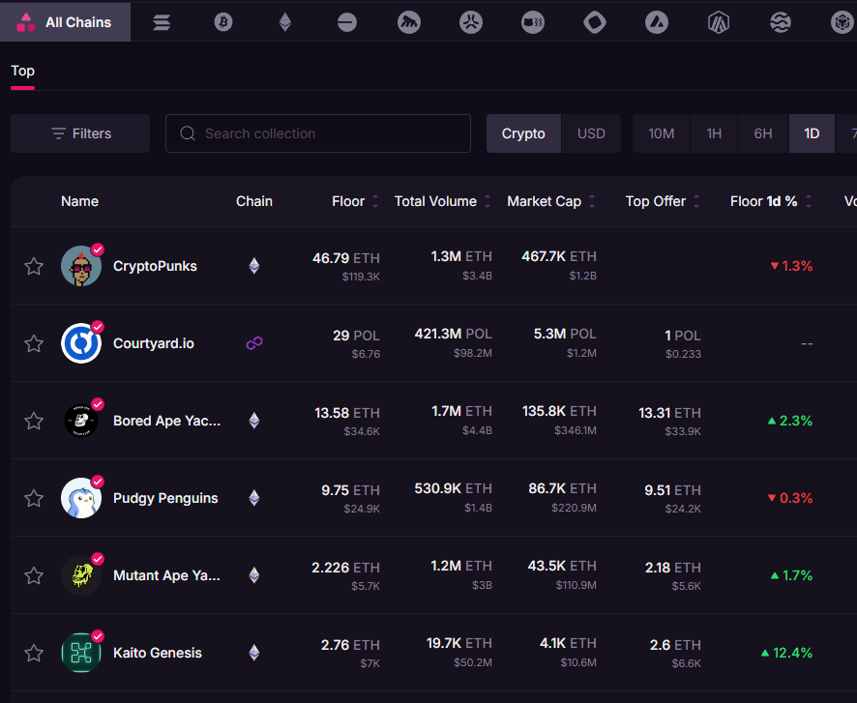
Task: Select the All Chains tab
Action: tap(65, 22)
